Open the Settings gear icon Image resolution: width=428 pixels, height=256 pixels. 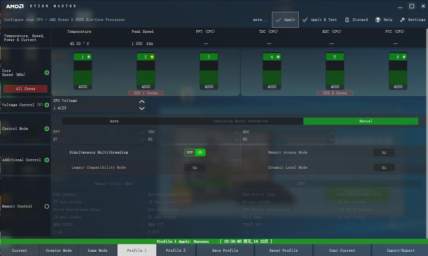pyautogui.click(x=402, y=20)
